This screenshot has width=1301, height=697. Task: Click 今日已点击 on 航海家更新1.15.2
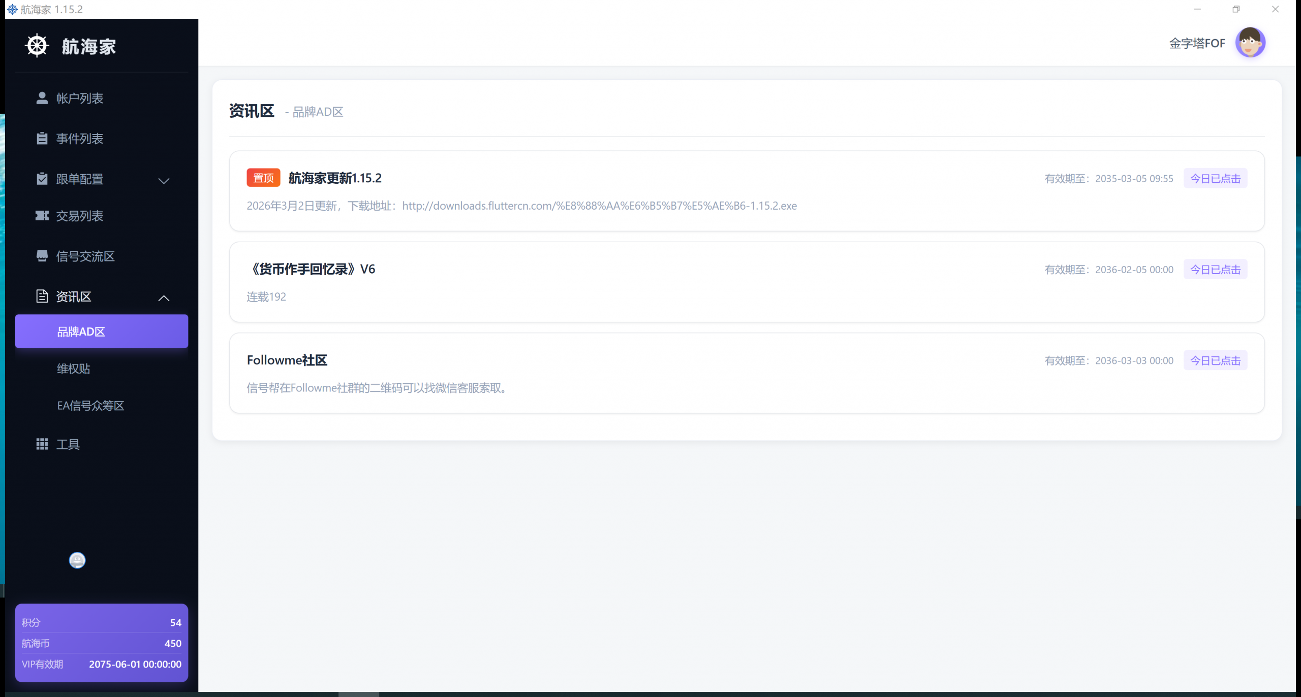coord(1215,179)
